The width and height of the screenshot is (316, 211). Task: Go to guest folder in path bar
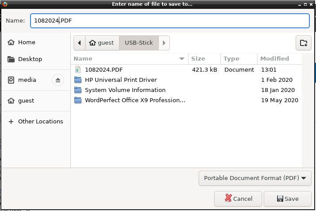click(x=102, y=43)
